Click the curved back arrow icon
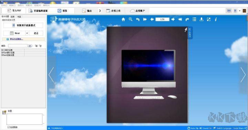 (137, 19)
